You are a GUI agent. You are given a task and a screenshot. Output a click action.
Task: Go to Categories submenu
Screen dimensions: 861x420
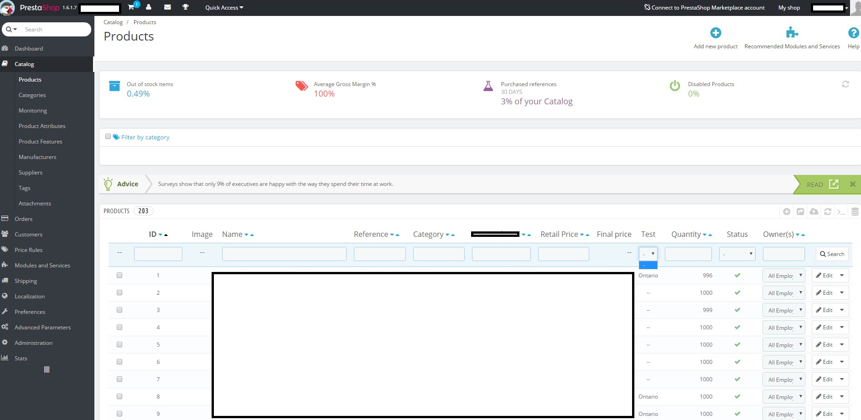pos(32,95)
